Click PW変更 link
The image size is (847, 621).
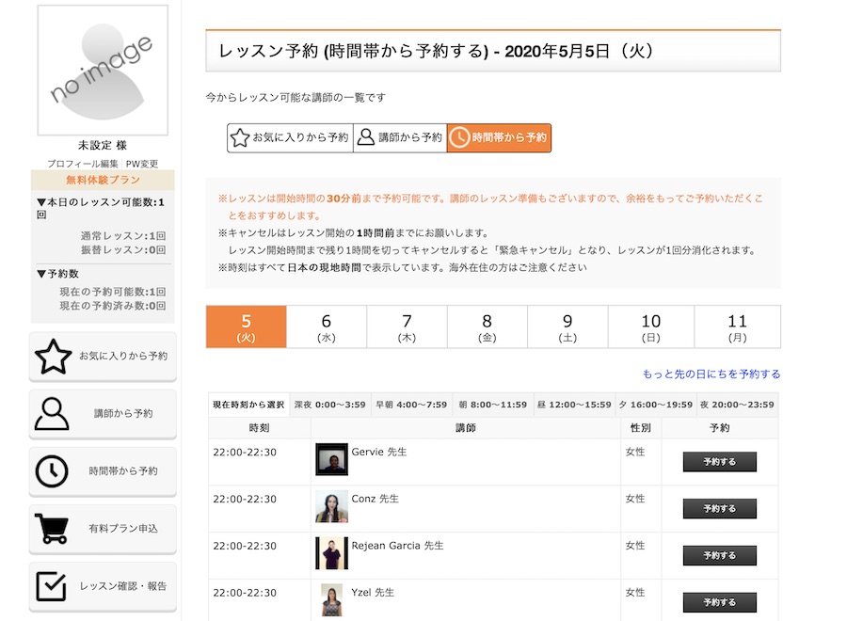[142, 164]
